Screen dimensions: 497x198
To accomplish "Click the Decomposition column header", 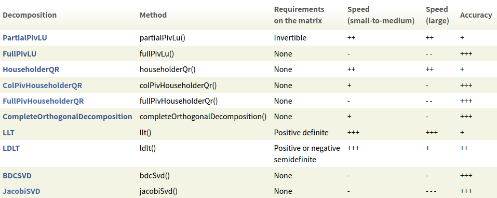I will [30, 15].
